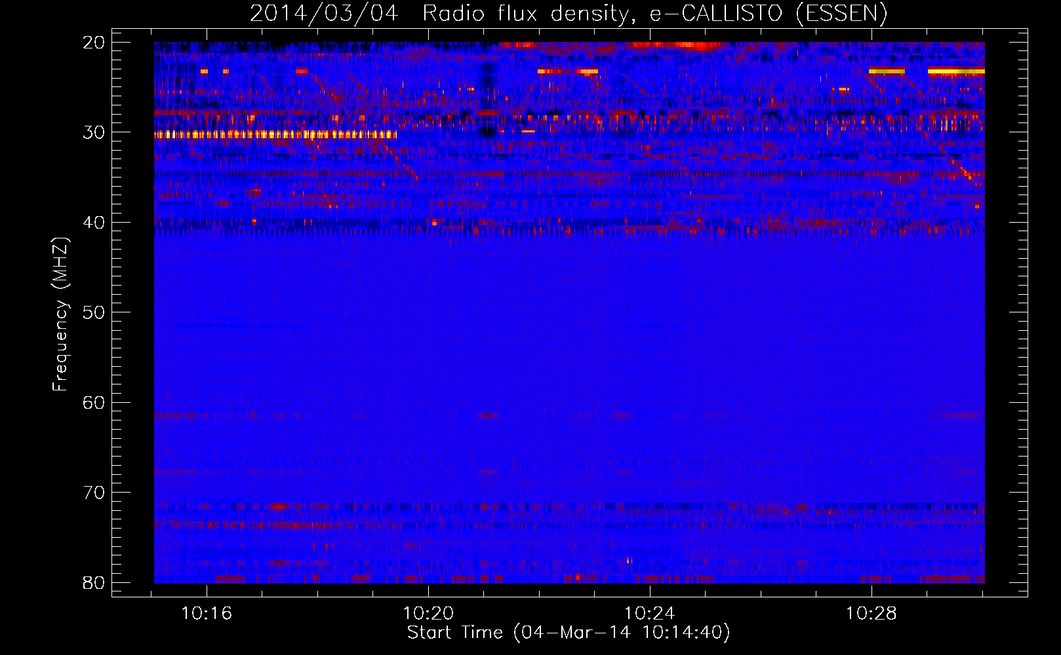Click the 'Frequency (MHZ)' axis label

click(x=60, y=314)
